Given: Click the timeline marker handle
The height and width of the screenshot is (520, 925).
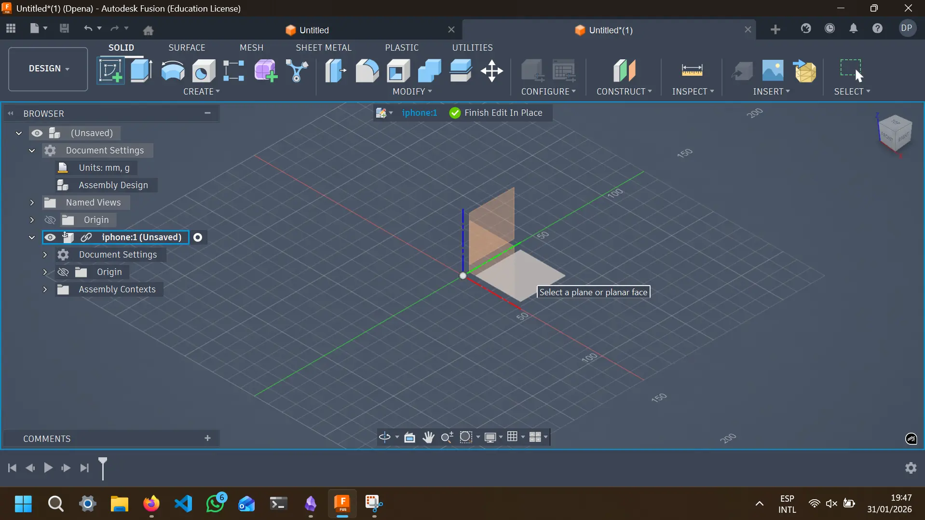Looking at the screenshot, I should pos(103,468).
